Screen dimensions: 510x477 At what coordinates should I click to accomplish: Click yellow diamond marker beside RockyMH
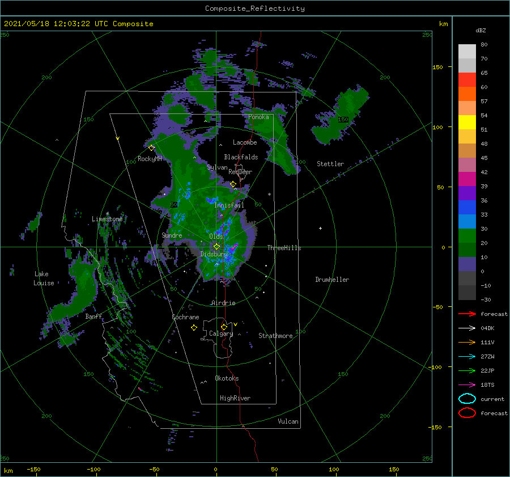[x=151, y=148]
